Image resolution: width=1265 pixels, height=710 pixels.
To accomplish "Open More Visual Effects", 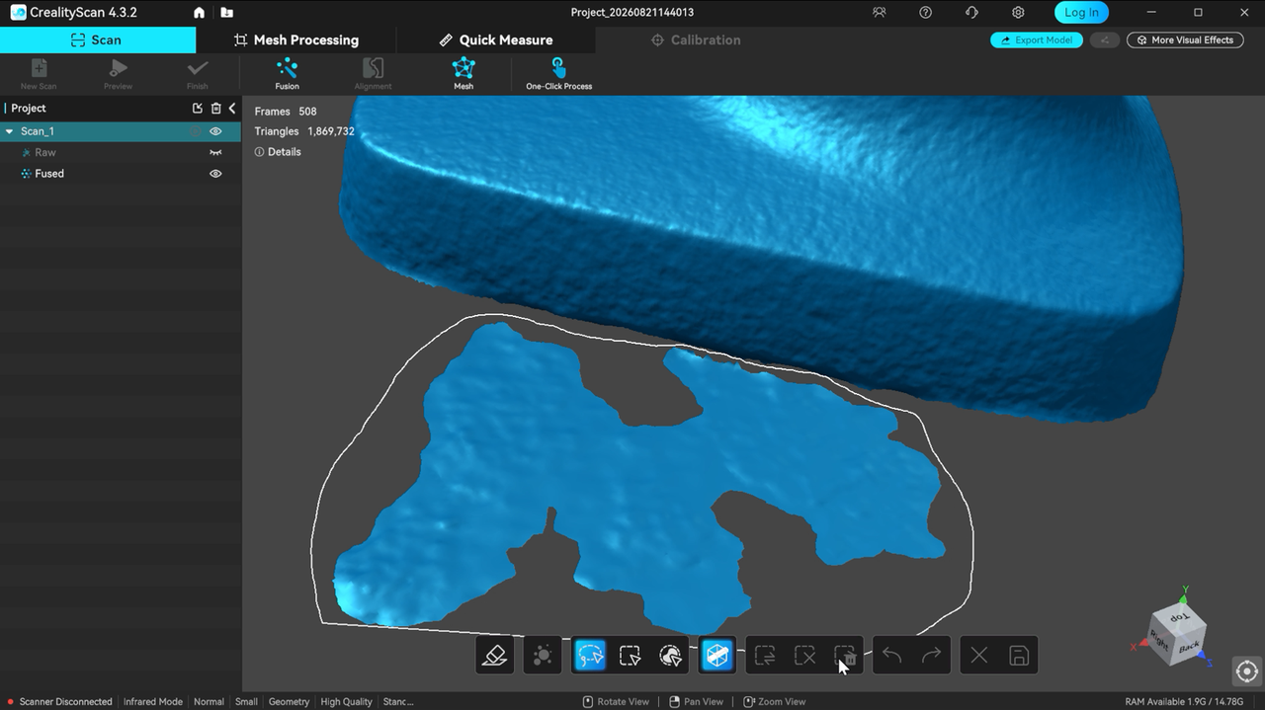I will coord(1185,40).
